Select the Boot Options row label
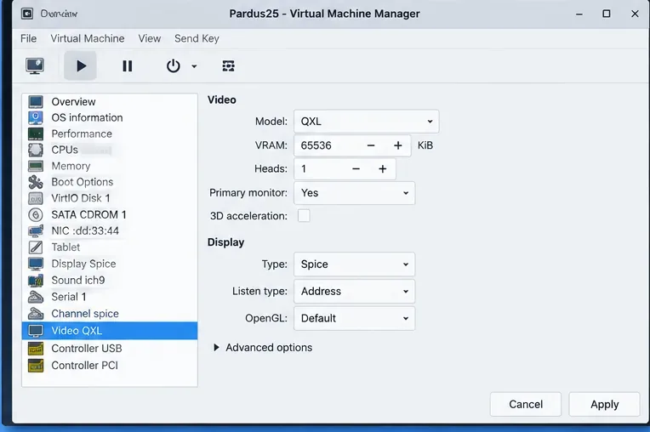 coord(82,182)
